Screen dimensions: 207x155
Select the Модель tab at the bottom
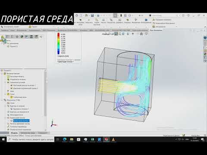(x=14, y=133)
